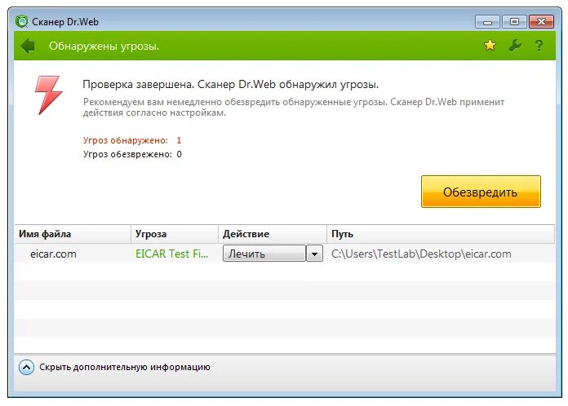
Task: Open the Лечить action combo box
Action: click(x=264, y=254)
